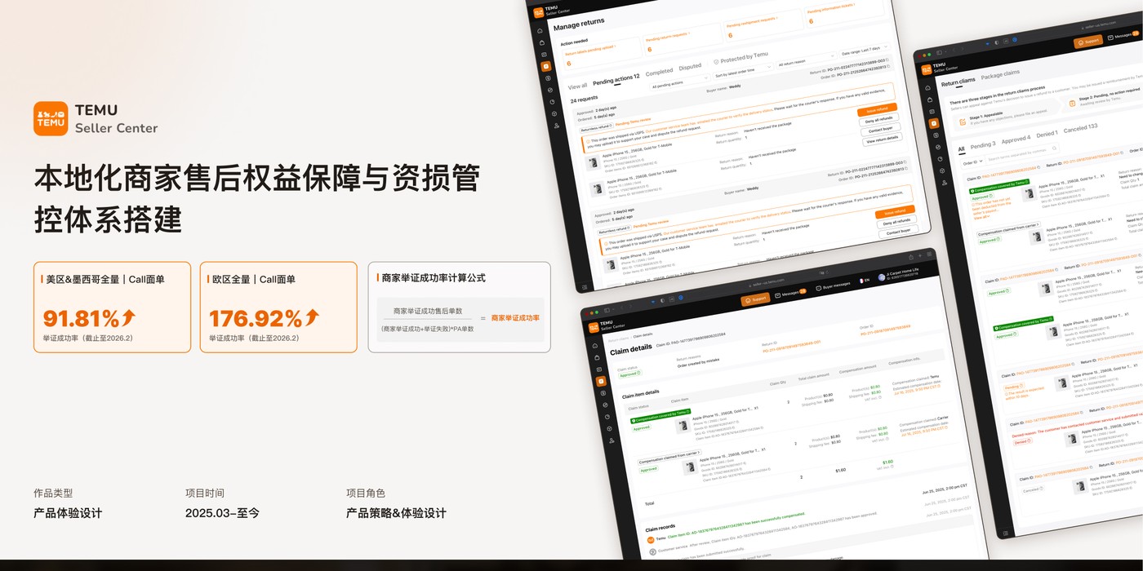Open the All return reason dropdown

pos(807,61)
